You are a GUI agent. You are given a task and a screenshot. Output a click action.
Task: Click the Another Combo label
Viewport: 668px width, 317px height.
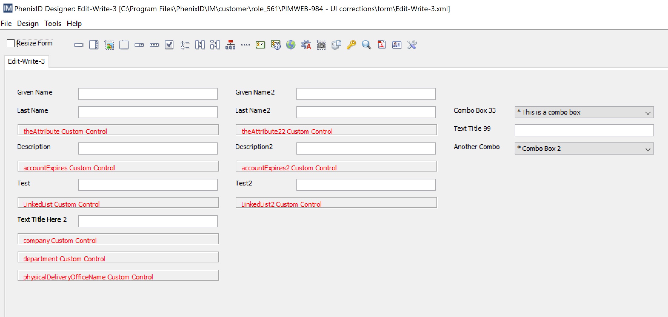click(476, 147)
